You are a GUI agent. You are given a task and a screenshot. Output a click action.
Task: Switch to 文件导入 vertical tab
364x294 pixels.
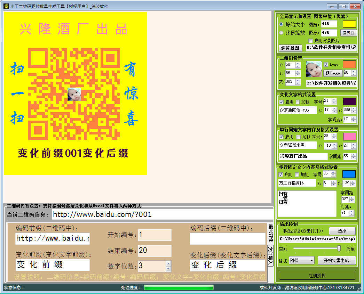271,255
